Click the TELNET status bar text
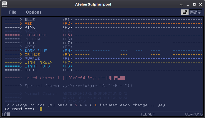This screenshot has width=205, height=118. (x=147, y=114)
